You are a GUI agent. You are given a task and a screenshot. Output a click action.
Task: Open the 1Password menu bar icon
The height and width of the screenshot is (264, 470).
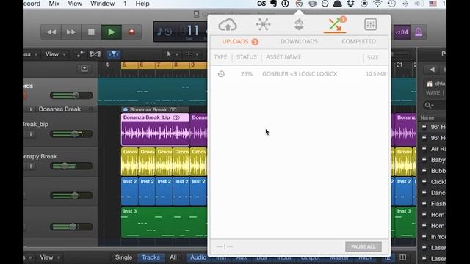[285, 4]
